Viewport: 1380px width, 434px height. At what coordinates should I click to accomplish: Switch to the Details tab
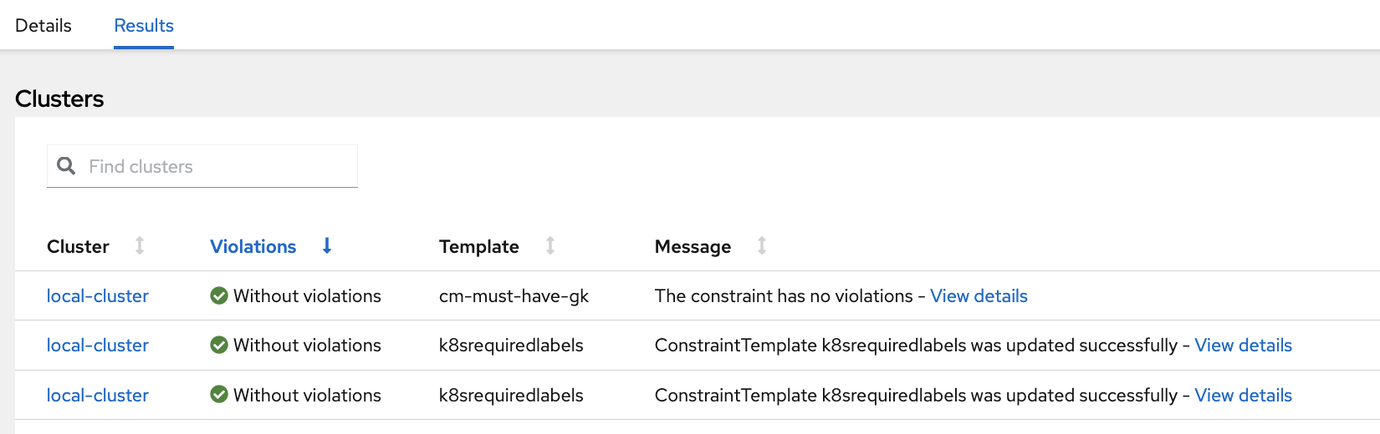click(43, 26)
